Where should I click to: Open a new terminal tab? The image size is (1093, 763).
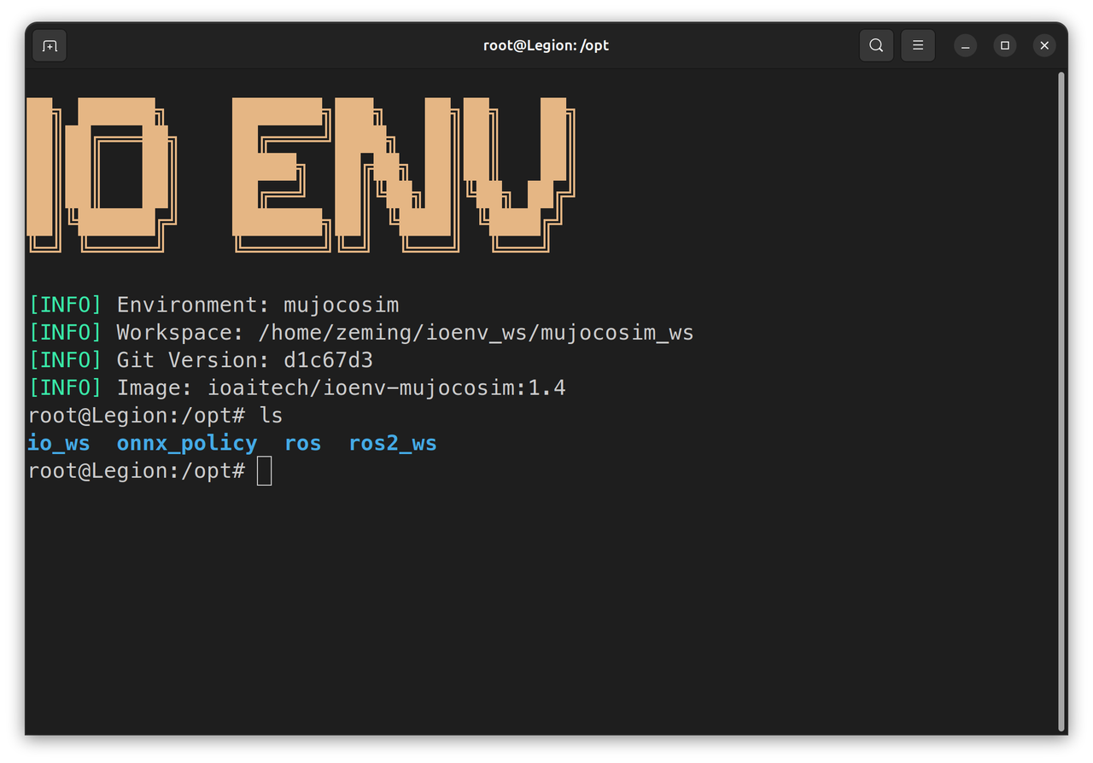50,45
